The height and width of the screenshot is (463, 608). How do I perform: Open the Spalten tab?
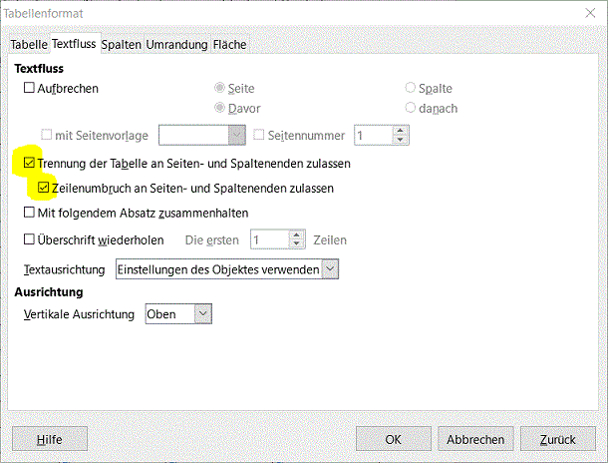[121, 44]
